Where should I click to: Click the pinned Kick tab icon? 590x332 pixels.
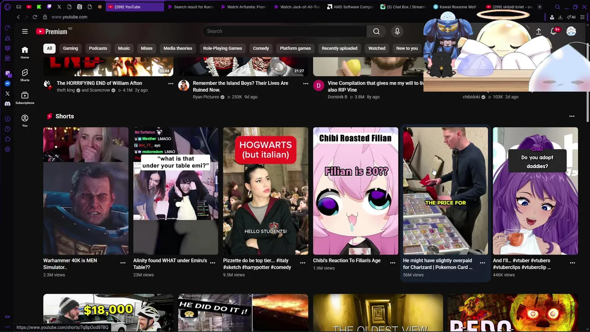point(39,7)
